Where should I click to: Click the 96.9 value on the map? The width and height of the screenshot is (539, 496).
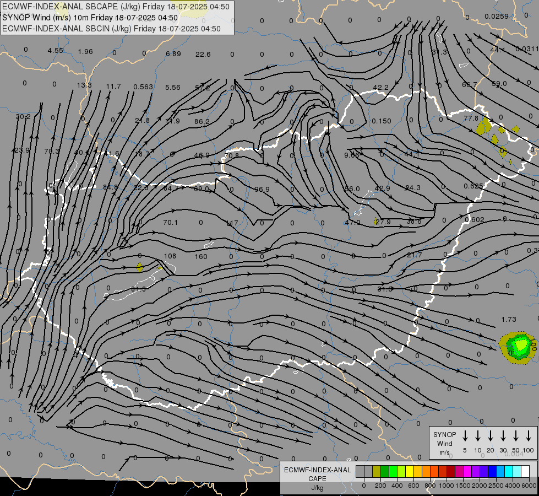click(262, 190)
